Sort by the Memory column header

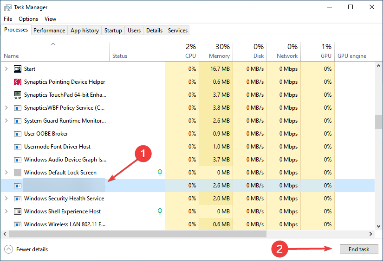(x=216, y=52)
